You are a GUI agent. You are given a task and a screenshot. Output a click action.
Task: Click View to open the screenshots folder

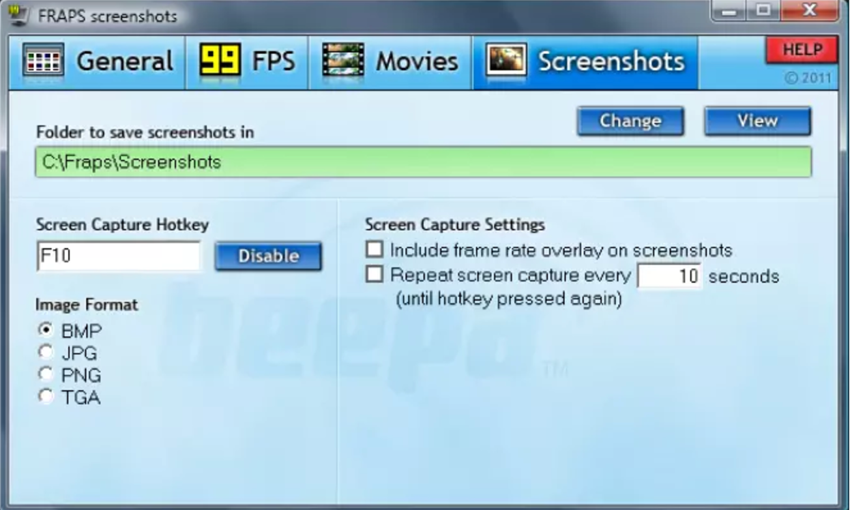coord(757,121)
